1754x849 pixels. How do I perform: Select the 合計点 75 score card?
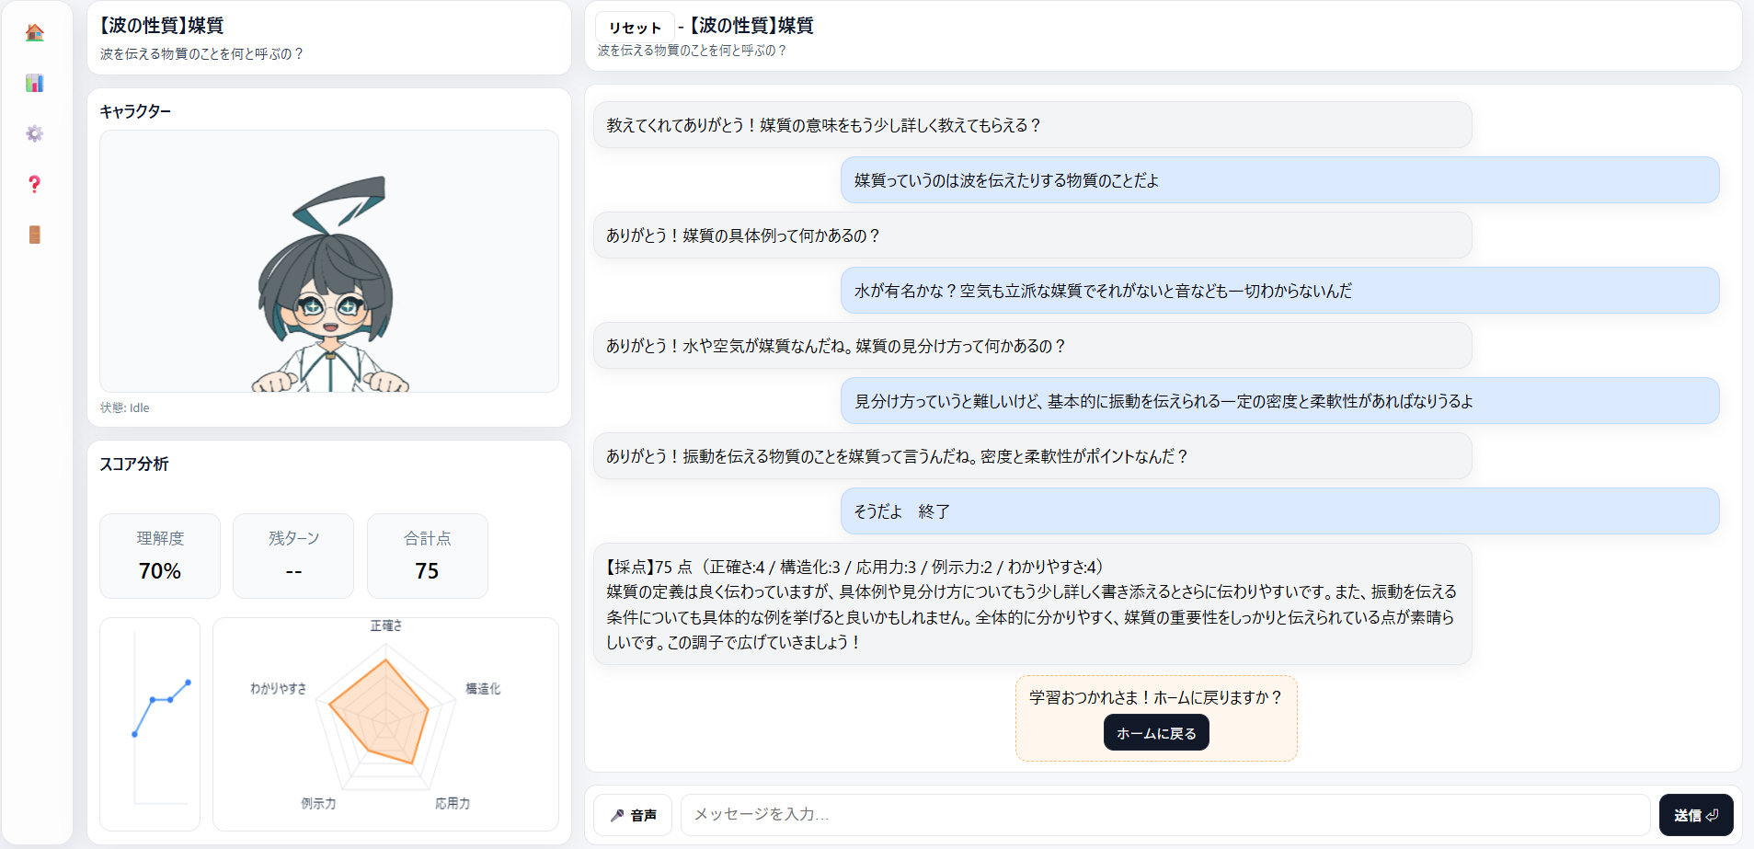[x=428, y=556]
